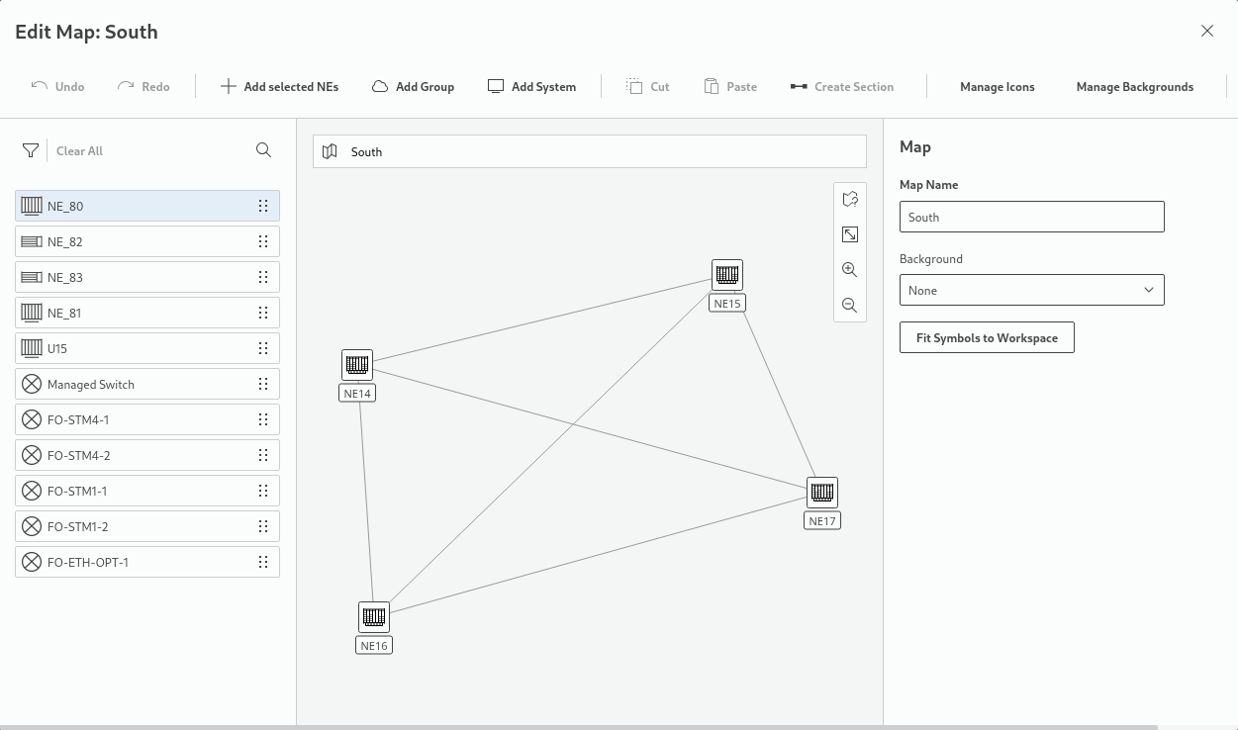Image resolution: width=1238 pixels, height=730 pixels.
Task: Click the NE16 node on the map
Action: [x=374, y=617]
